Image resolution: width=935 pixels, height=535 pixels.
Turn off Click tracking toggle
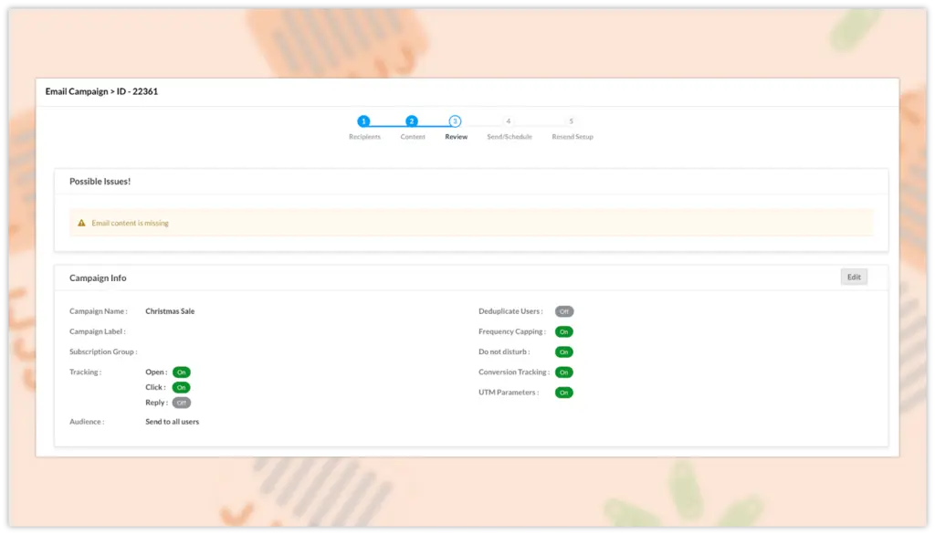click(182, 388)
